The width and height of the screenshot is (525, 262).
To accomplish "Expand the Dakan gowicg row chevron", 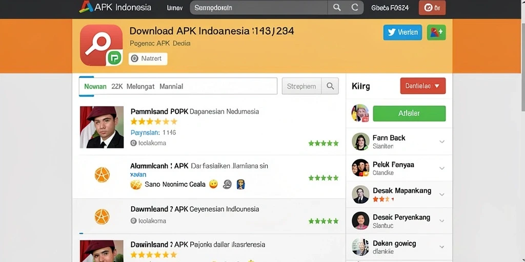I will pos(442,247).
